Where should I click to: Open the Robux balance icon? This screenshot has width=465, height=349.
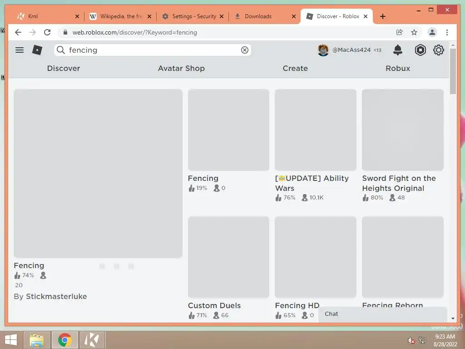pos(420,50)
